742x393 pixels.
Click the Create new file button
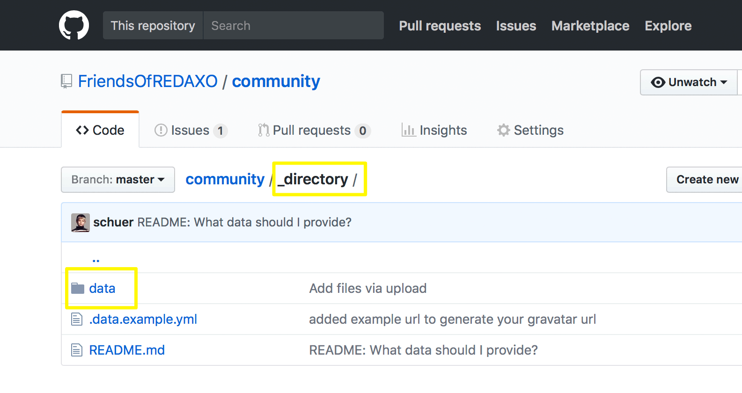tap(705, 180)
